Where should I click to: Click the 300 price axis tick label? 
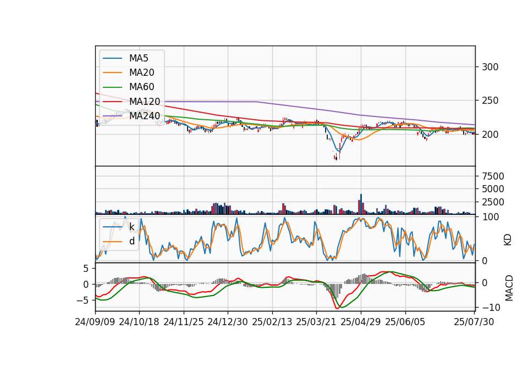(490, 67)
